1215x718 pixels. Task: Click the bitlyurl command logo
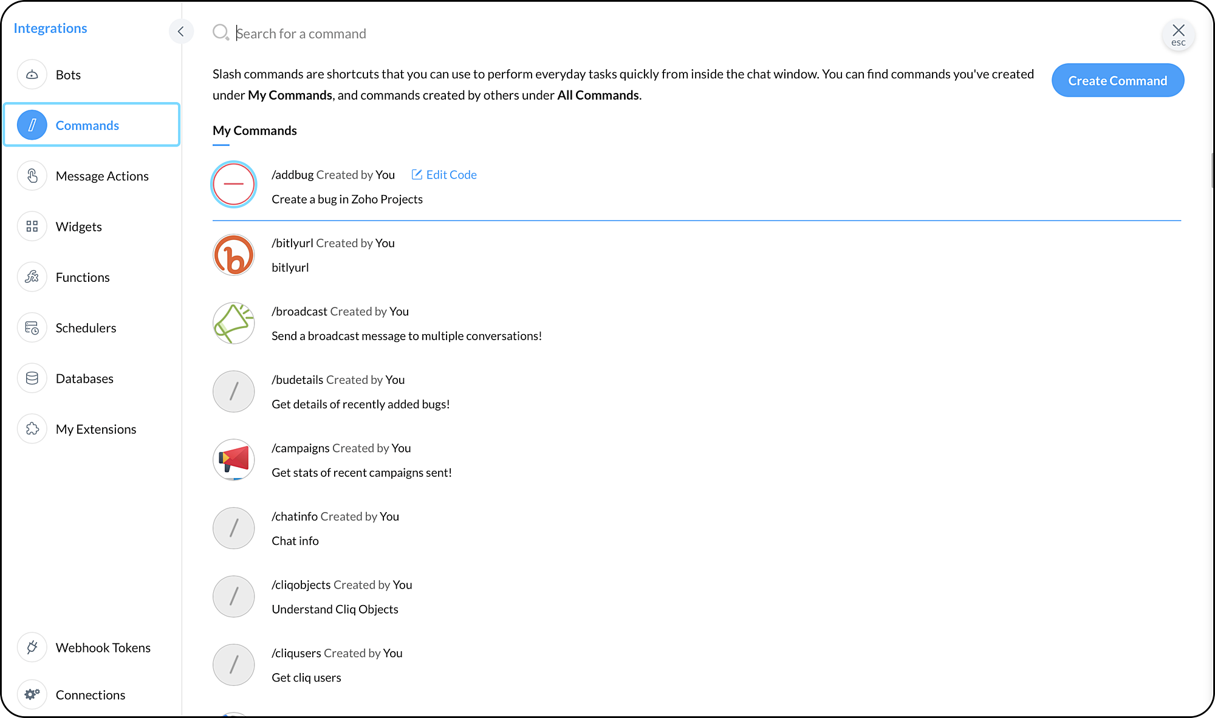[x=234, y=255]
